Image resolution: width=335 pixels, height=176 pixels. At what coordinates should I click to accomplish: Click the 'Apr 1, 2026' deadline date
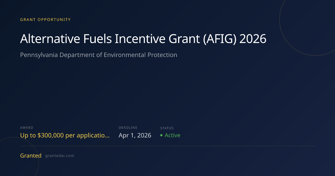pos(135,135)
